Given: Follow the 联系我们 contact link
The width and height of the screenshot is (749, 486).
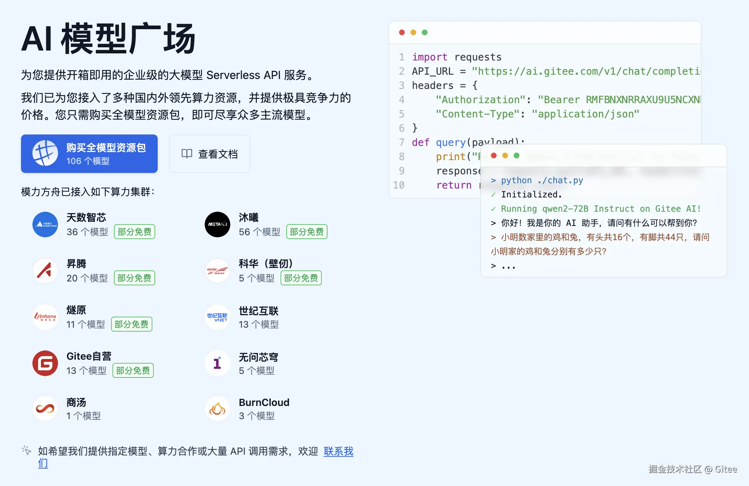Looking at the screenshot, I should tap(338, 451).
